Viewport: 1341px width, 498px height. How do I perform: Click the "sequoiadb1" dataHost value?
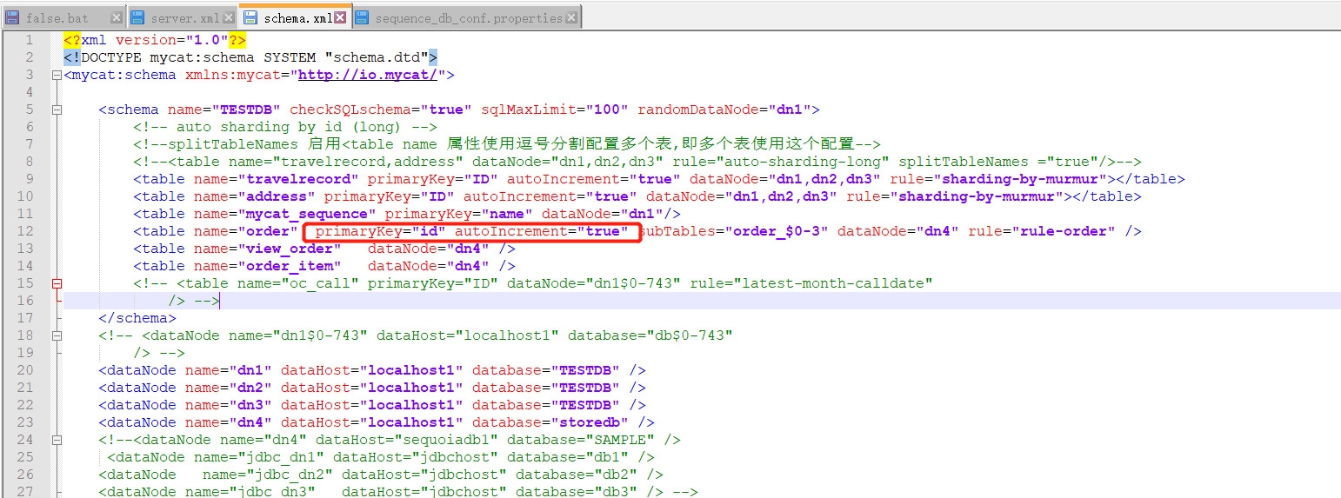point(446,440)
